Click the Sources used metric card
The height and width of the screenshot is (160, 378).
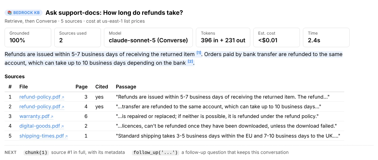tap(78, 37)
